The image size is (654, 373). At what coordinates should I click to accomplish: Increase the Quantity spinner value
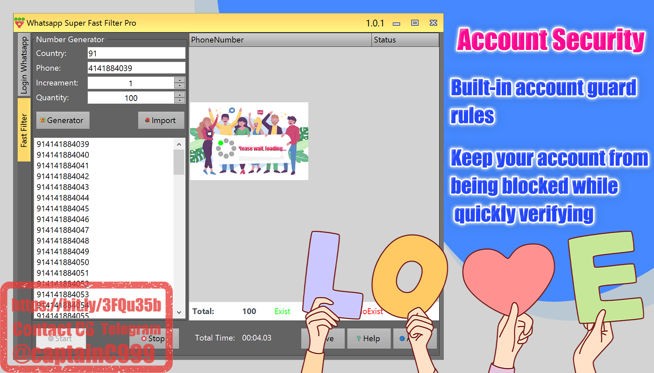pyautogui.click(x=179, y=95)
